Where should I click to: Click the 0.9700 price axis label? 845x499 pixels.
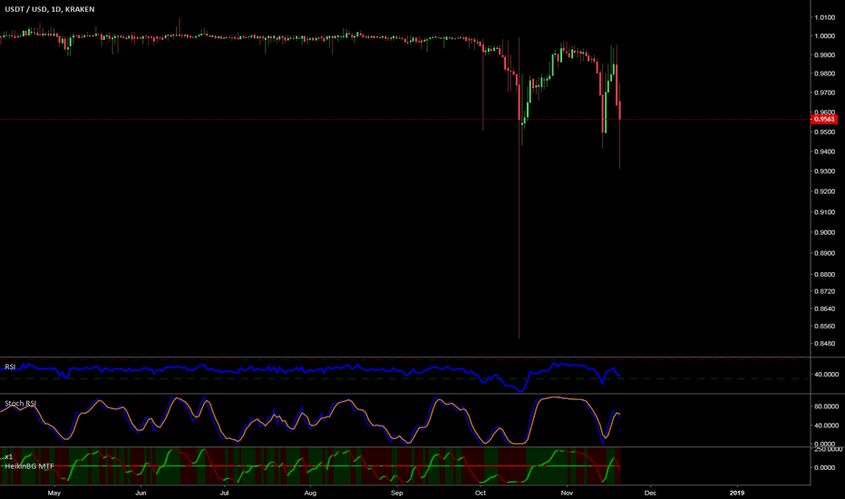click(x=825, y=93)
